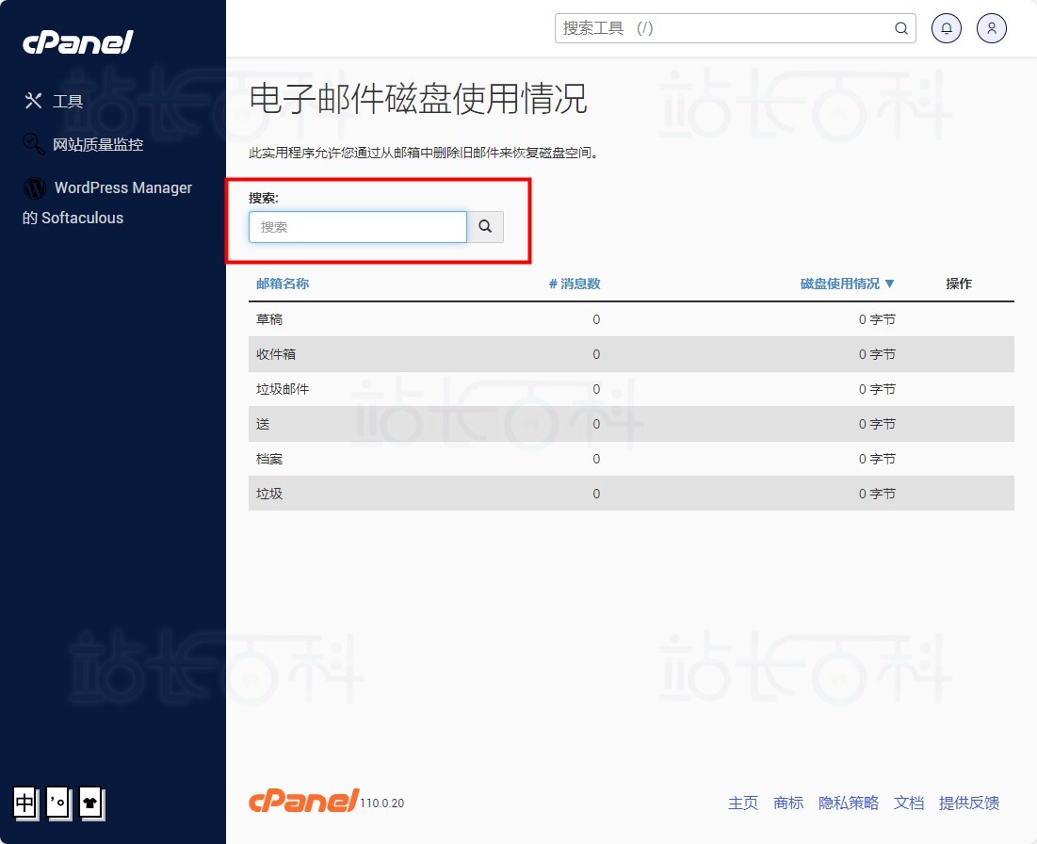Click the notifications bell icon
The height and width of the screenshot is (844, 1037).
point(947,28)
